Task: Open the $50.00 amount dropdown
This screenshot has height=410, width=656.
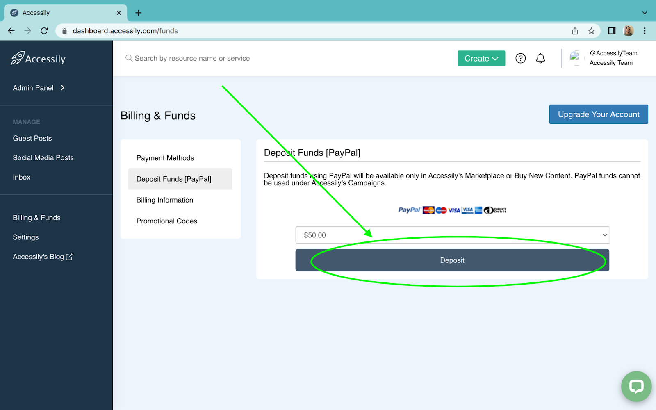Action: [452, 235]
